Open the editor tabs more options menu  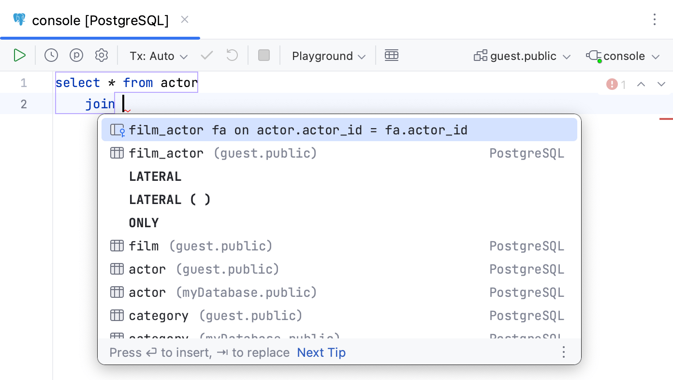point(655,20)
